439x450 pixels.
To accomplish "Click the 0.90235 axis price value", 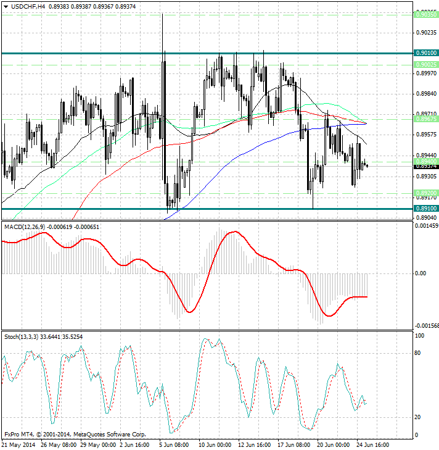I will 426,33.
